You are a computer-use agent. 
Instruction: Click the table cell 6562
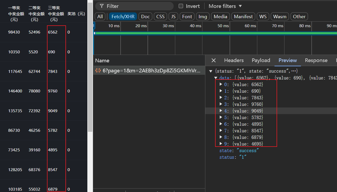click(x=53, y=32)
